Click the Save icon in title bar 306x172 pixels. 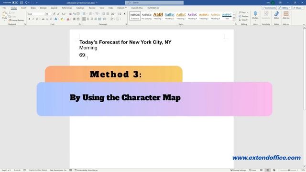[22, 2]
